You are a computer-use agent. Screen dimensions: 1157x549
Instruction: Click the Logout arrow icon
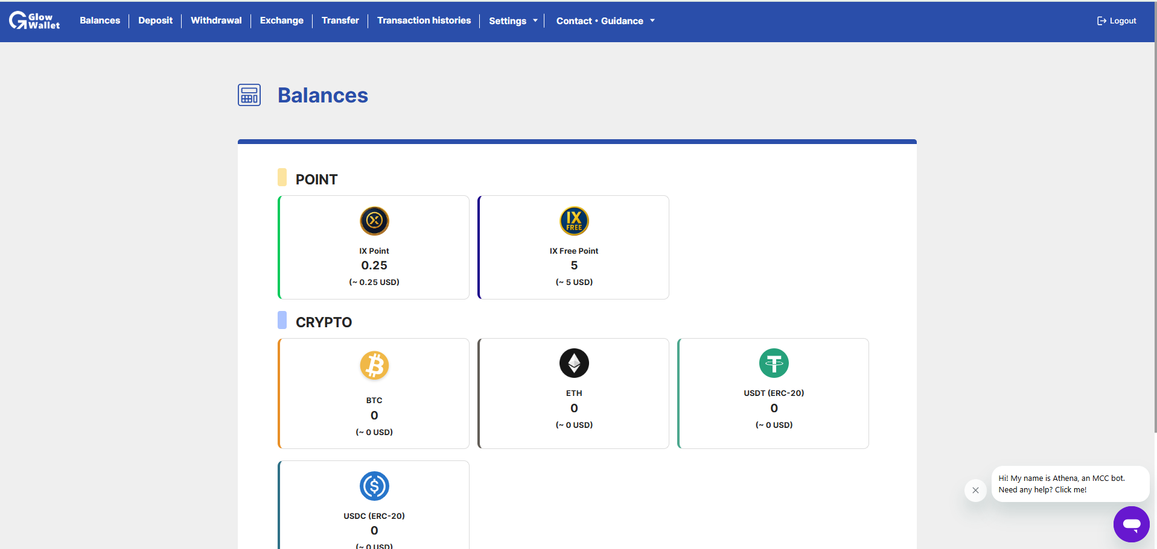point(1101,21)
